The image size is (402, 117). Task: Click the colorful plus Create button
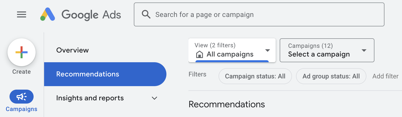(22, 52)
